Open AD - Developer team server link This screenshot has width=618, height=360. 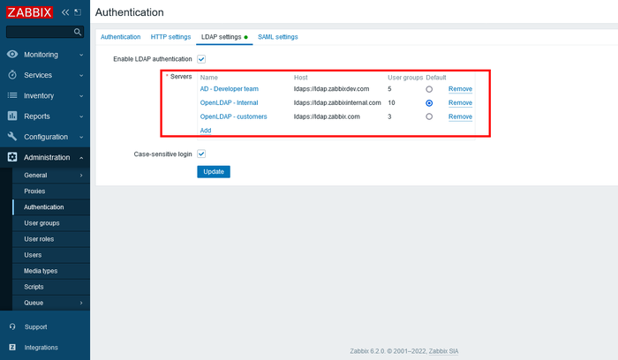230,89
